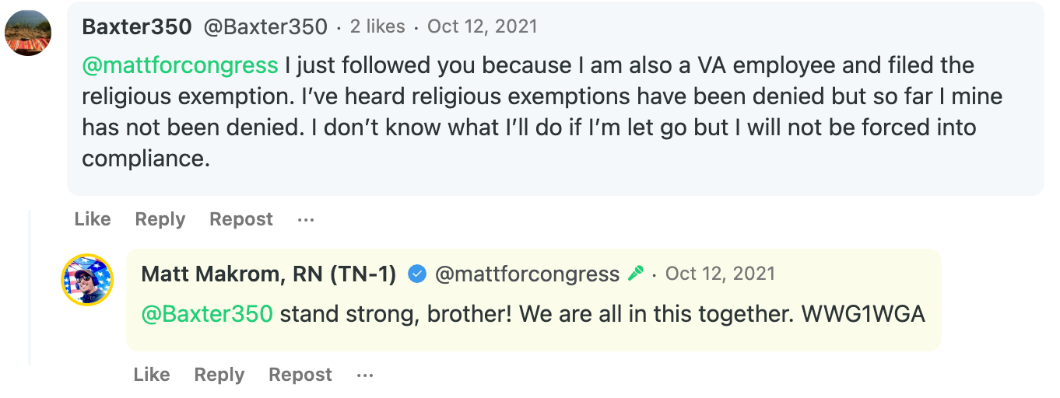Repost Matt Makrom's reply
The image size is (1060, 398).
click(x=300, y=375)
